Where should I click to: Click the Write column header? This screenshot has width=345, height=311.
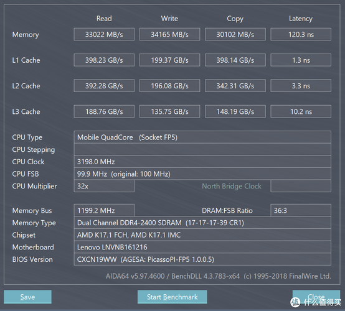169,19
